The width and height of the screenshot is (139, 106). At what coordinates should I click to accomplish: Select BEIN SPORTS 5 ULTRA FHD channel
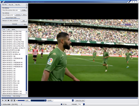(x=12, y=36)
